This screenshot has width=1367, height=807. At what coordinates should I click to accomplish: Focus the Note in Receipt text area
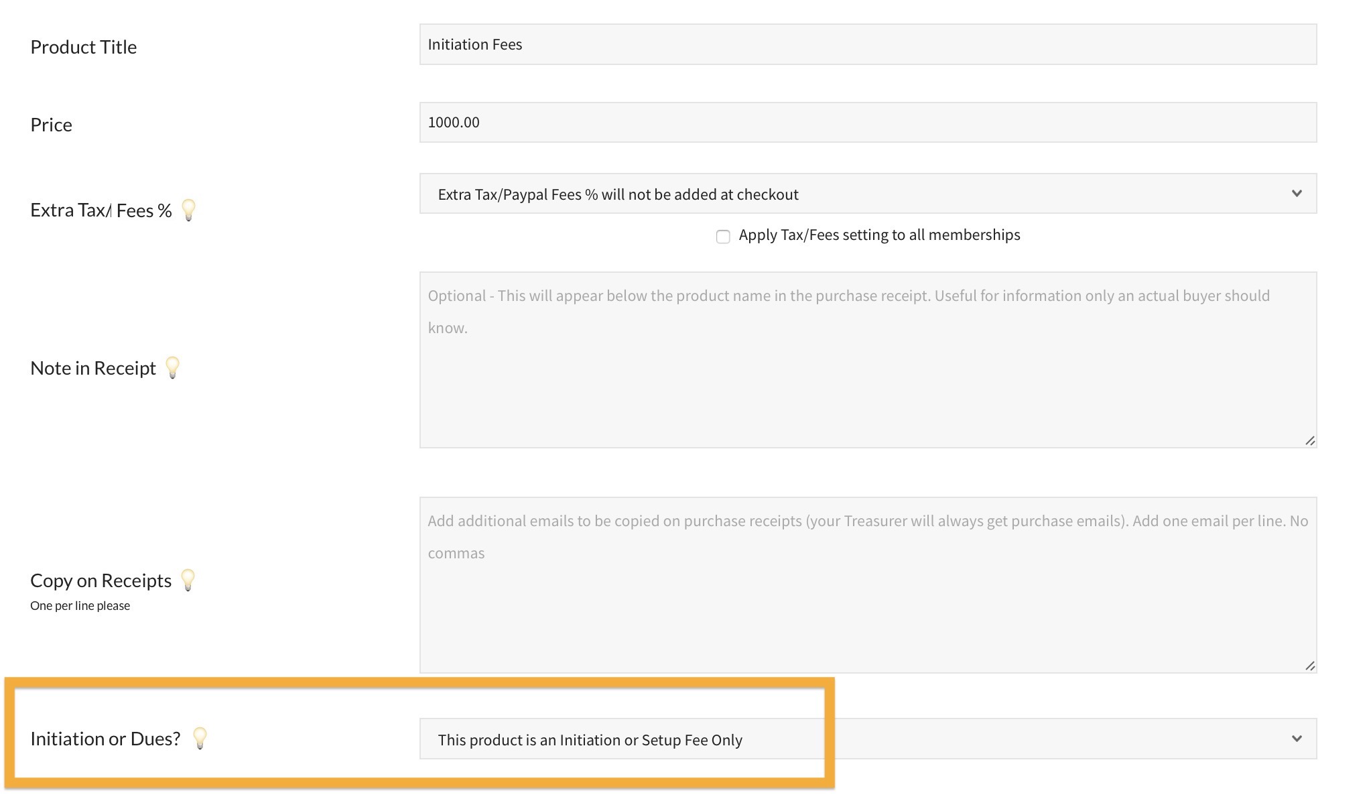pyautogui.click(x=868, y=375)
